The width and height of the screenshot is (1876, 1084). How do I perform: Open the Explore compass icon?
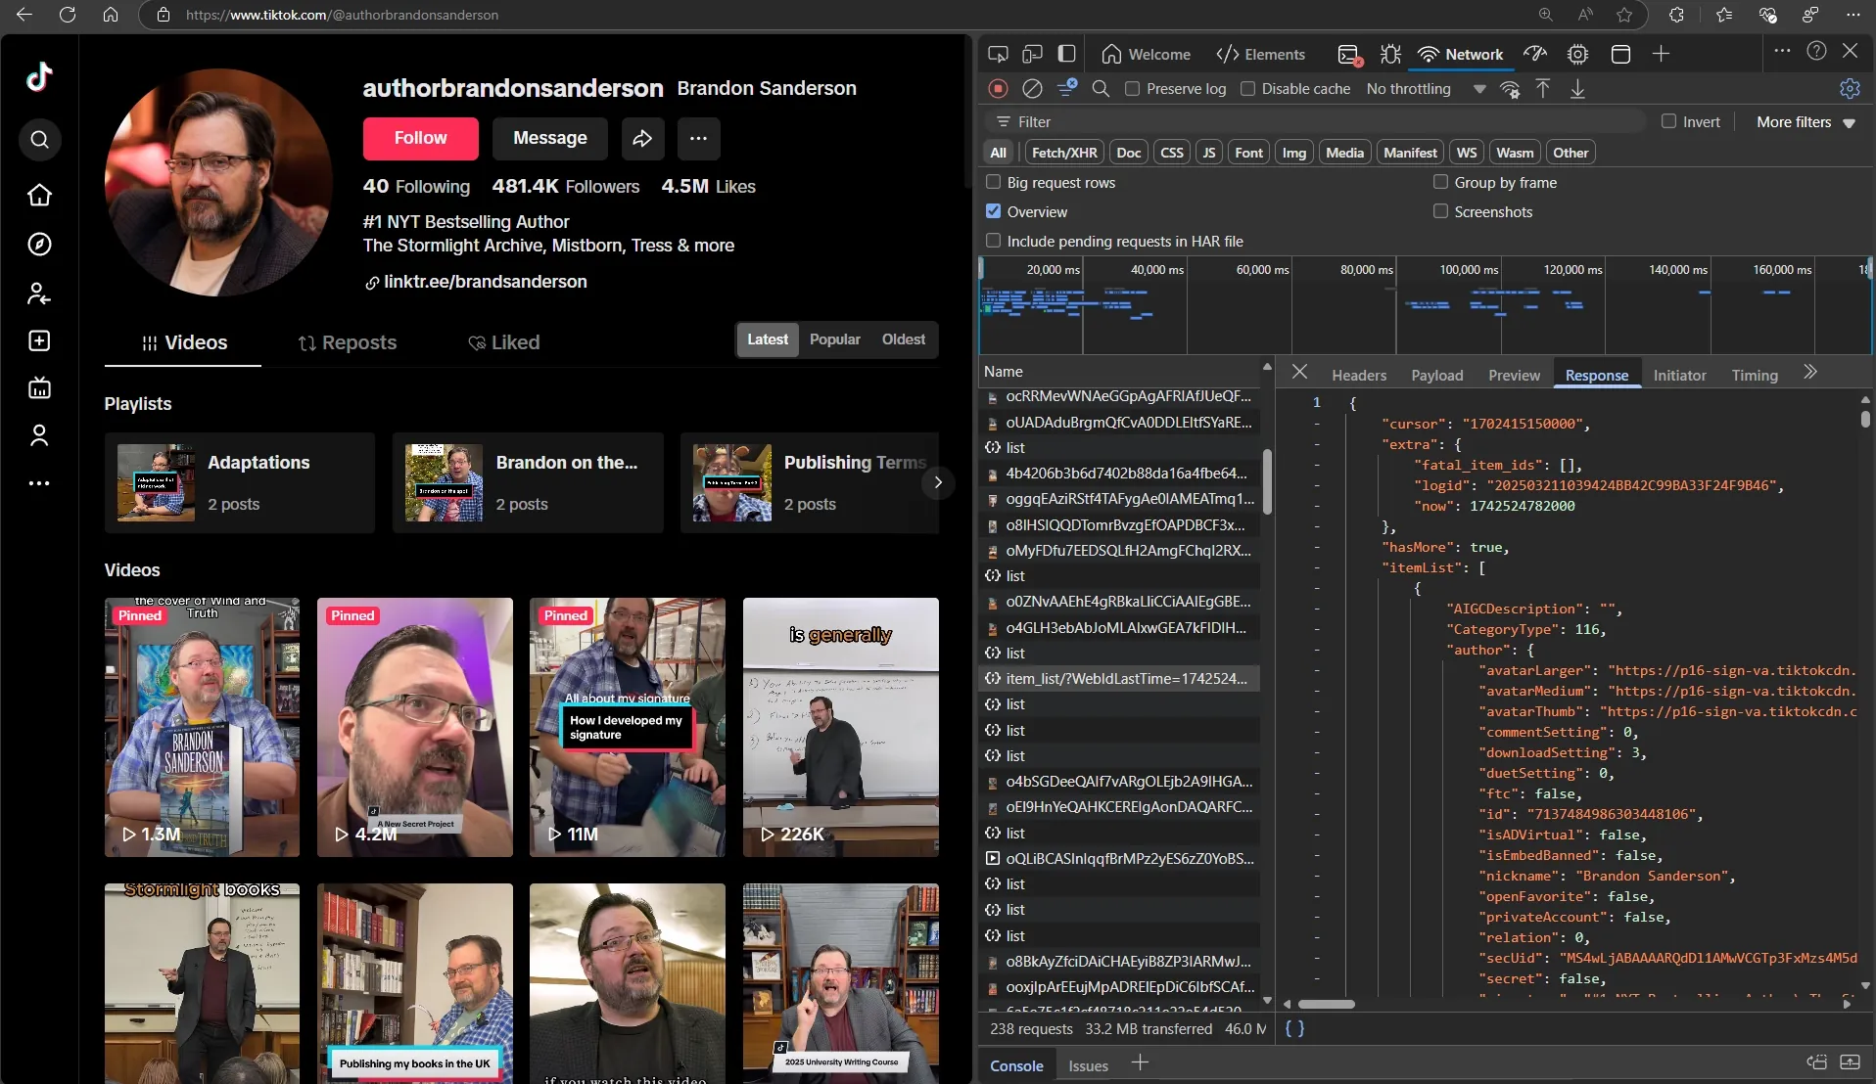[39, 244]
